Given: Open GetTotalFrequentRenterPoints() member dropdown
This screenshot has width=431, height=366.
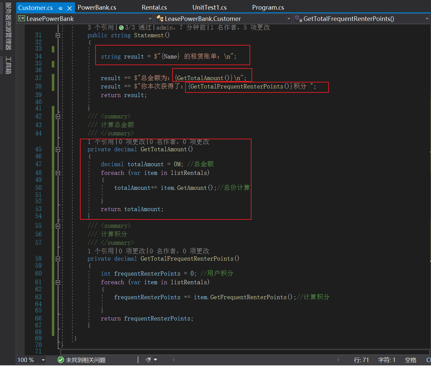Looking at the screenshot, I should pos(427,19).
